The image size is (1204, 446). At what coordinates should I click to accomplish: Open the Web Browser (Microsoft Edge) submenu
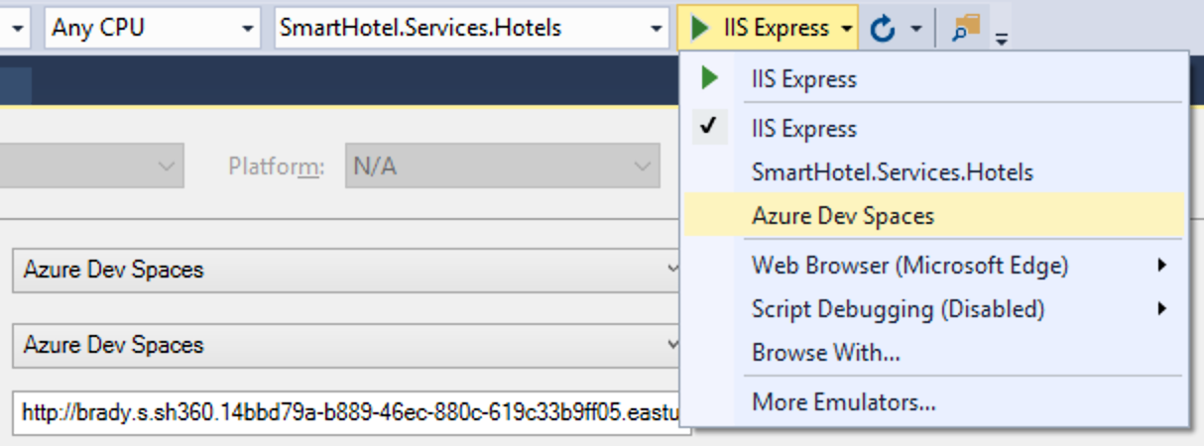tap(933, 265)
